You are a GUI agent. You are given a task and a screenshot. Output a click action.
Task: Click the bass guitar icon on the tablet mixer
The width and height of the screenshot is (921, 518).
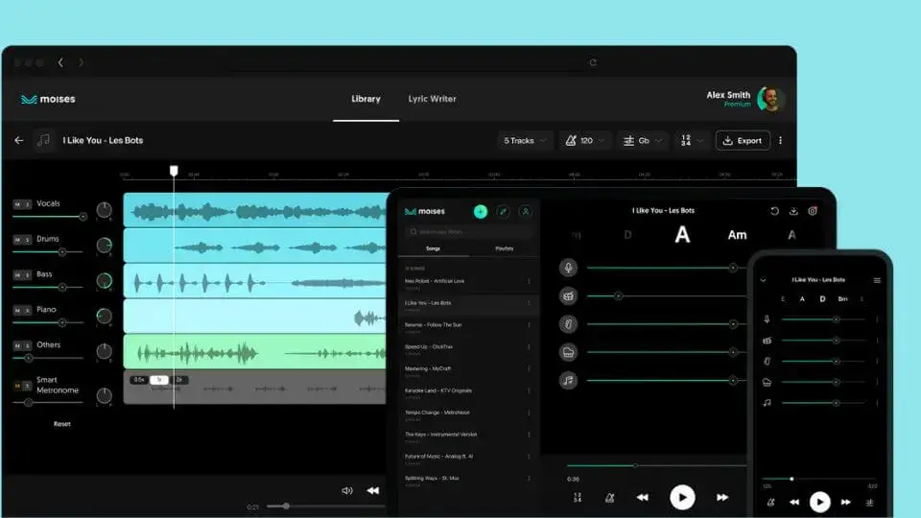(x=568, y=324)
